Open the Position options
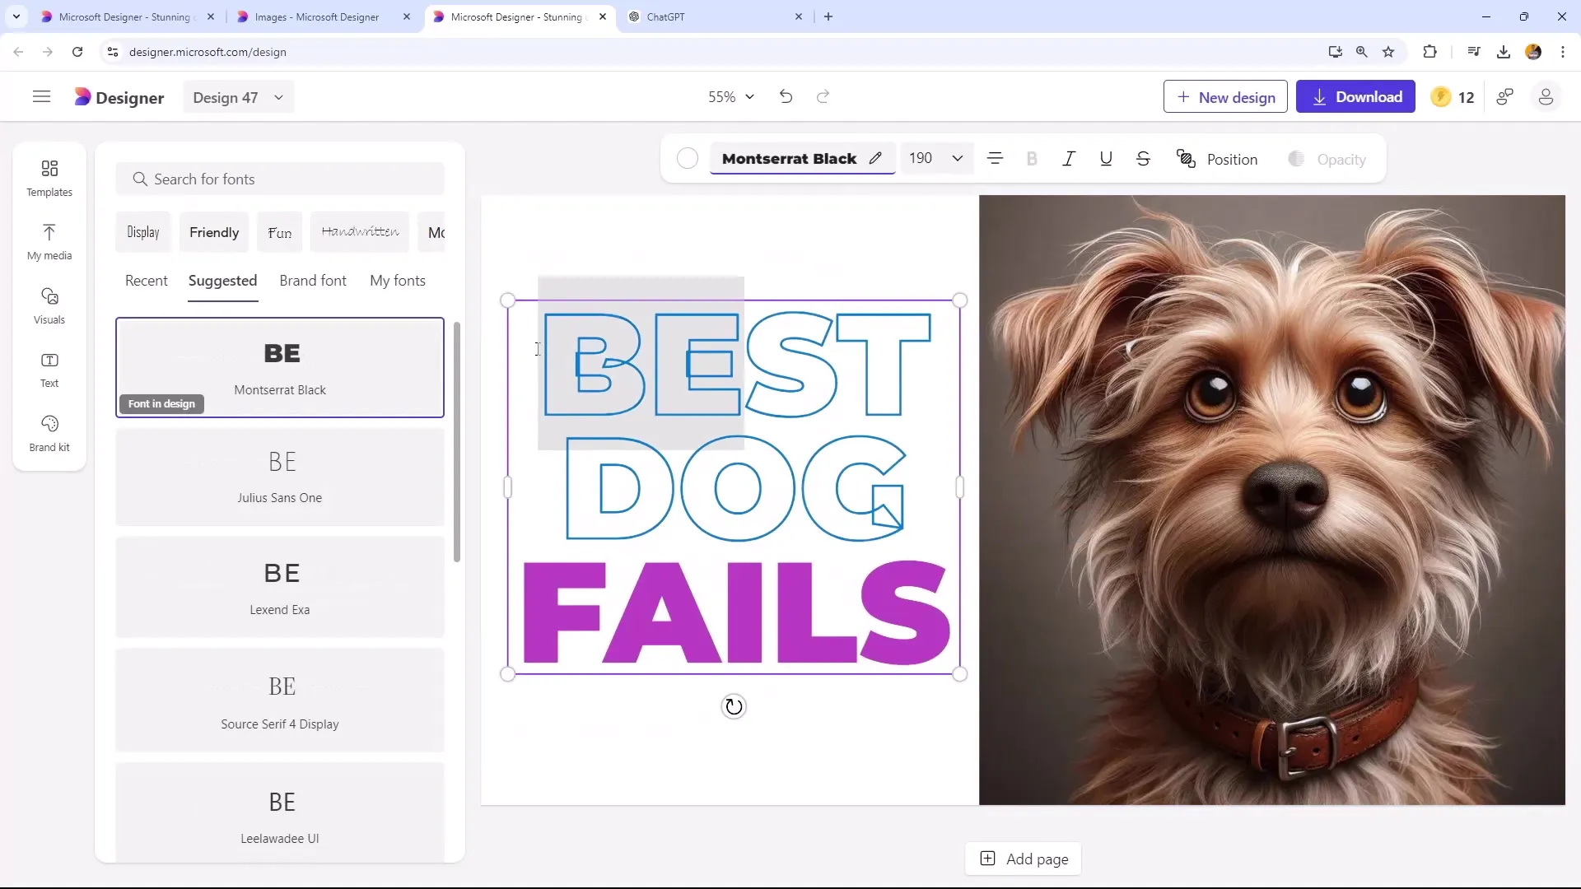This screenshot has height=889, width=1581. (x=1217, y=159)
